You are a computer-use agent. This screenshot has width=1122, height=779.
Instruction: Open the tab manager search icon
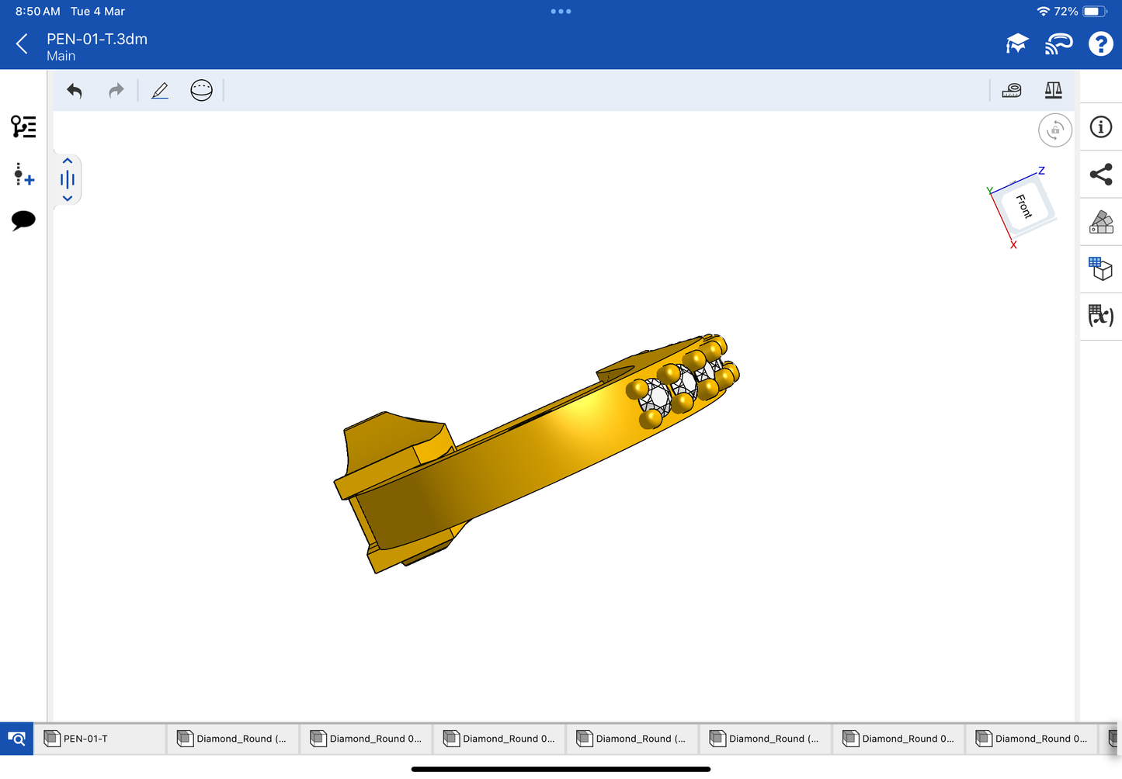(x=16, y=739)
